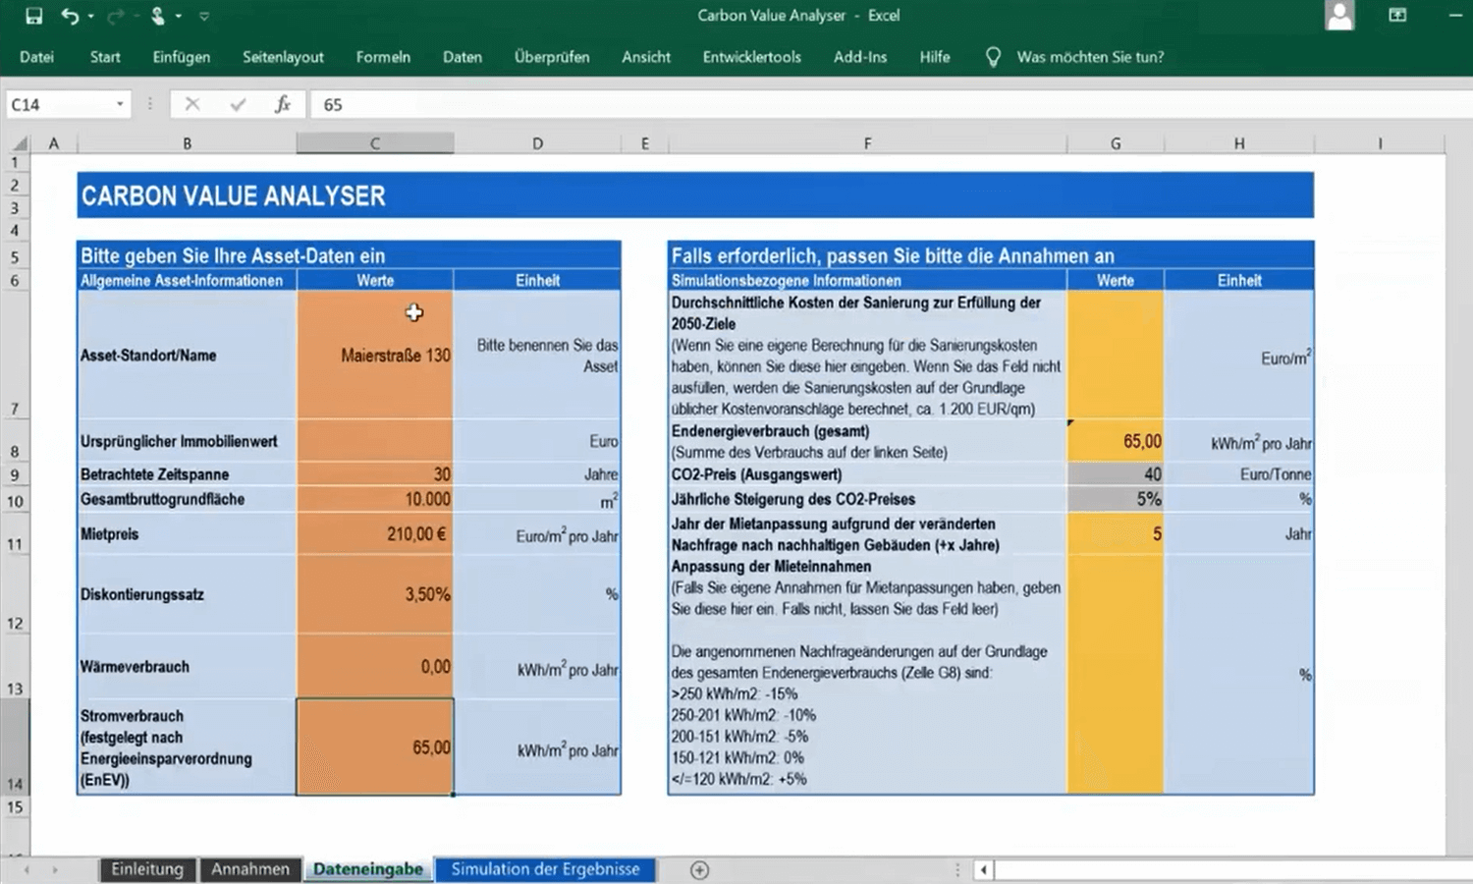Select all cells via the corner triangle

coord(19,143)
